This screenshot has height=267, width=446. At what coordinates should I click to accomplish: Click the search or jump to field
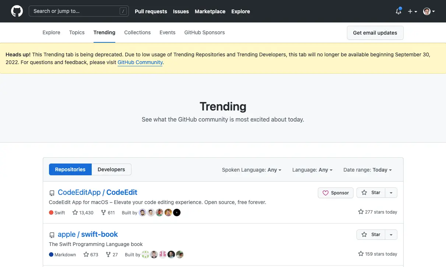coord(78,11)
